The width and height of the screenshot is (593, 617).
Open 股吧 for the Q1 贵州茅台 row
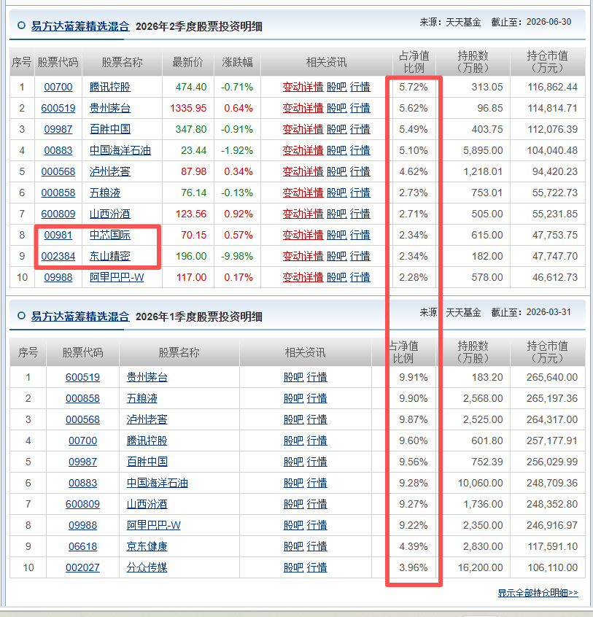coord(293,377)
